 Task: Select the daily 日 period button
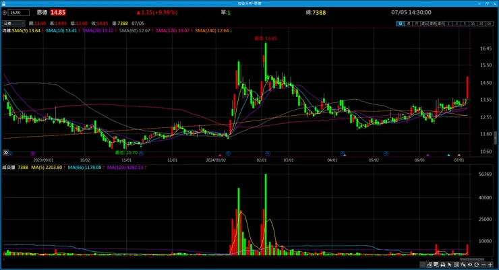[401, 24]
